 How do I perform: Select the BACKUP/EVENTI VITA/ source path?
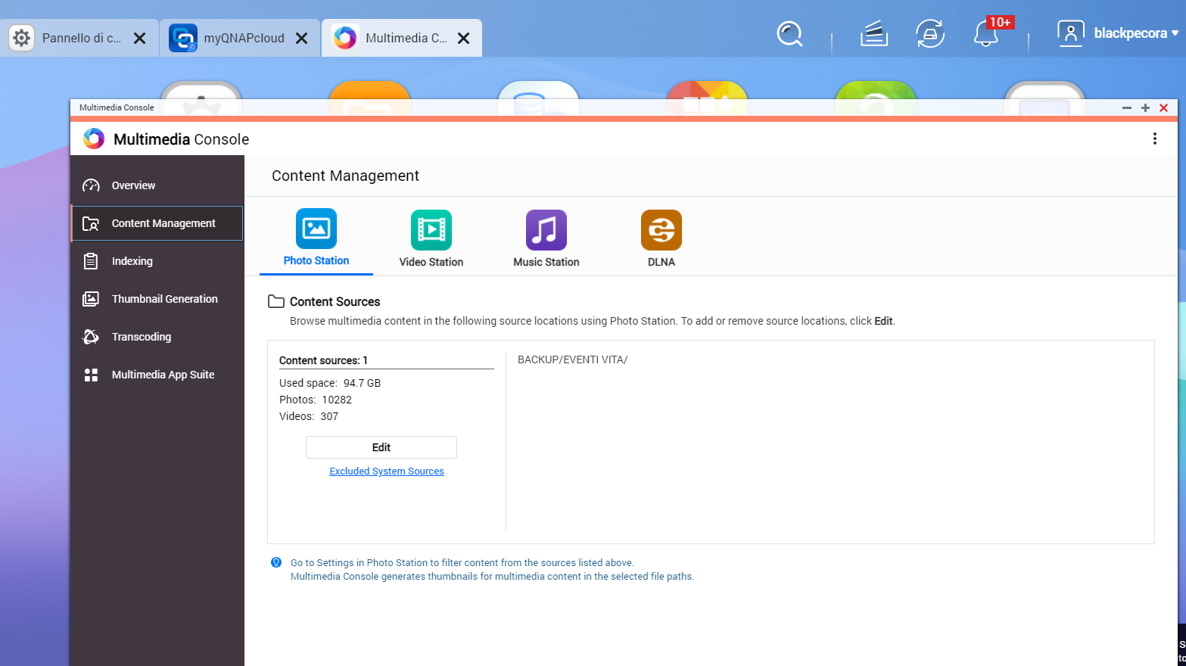coord(572,359)
